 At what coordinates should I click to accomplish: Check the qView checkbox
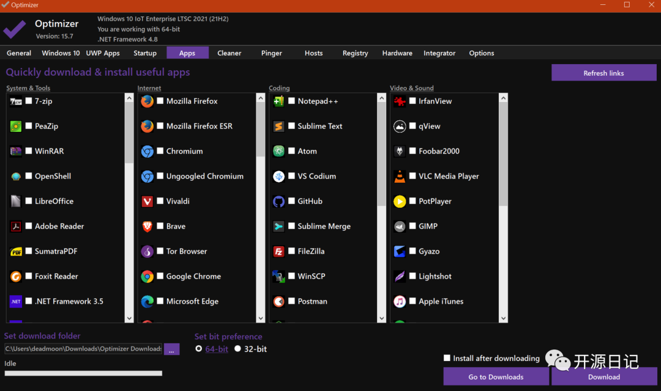coord(413,125)
